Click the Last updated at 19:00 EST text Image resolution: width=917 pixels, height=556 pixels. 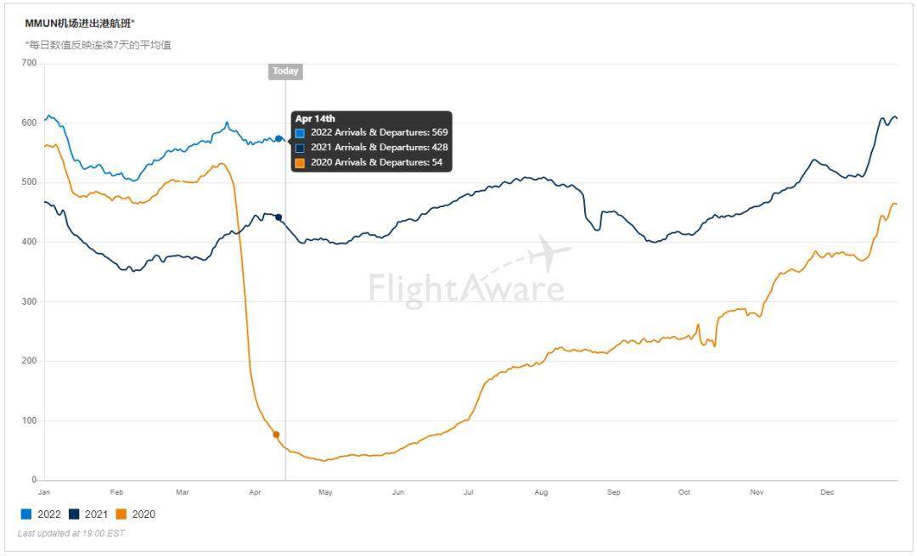click(x=71, y=533)
